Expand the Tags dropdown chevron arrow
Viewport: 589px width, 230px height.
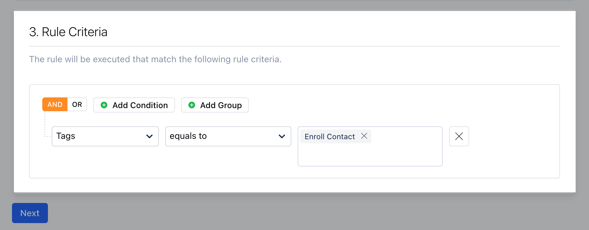[x=149, y=136]
